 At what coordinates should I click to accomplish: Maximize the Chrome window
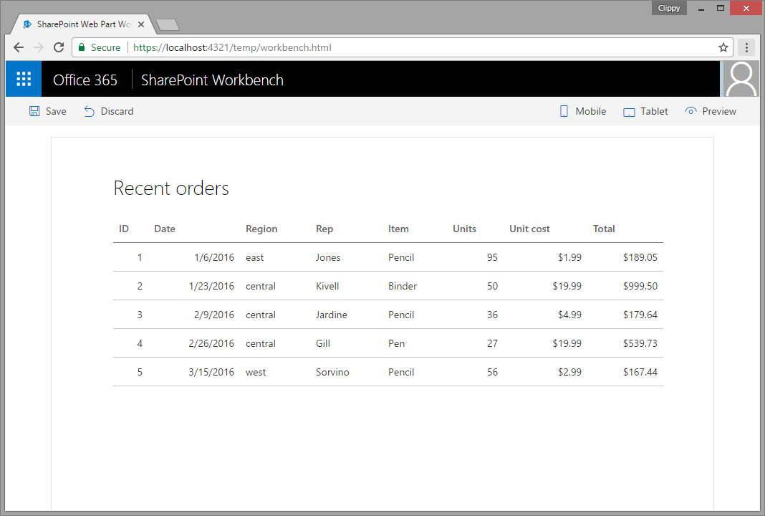coord(720,9)
